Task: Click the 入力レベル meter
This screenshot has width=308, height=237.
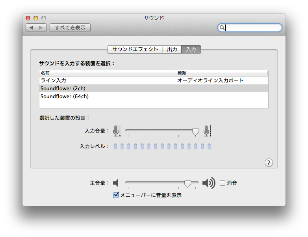Action: [162, 146]
